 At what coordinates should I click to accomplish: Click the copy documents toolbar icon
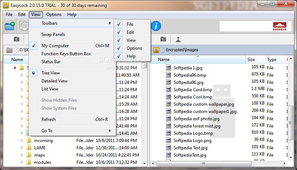click(x=24, y=26)
